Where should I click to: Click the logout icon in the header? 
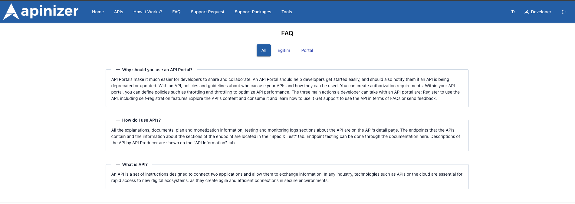coord(563,12)
